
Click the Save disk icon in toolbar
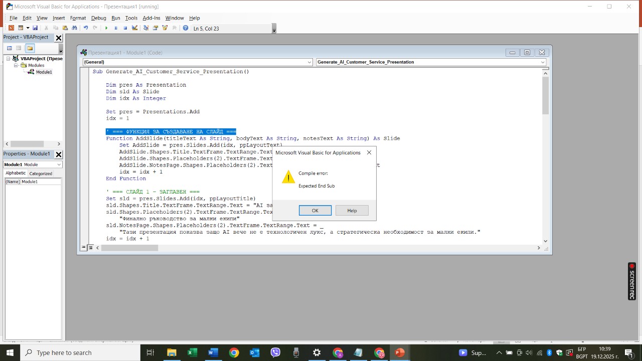click(x=35, y=28)
